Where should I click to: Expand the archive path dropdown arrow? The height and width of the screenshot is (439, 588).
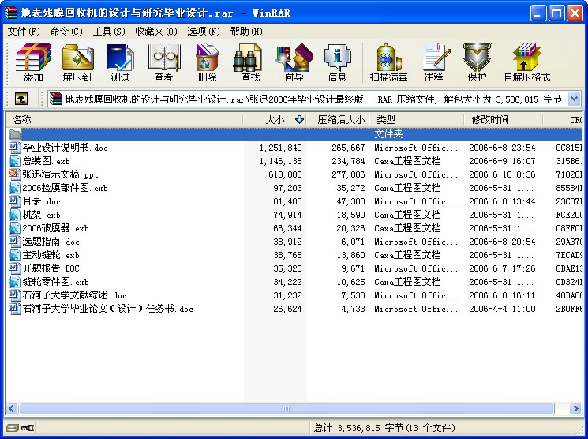574,99
